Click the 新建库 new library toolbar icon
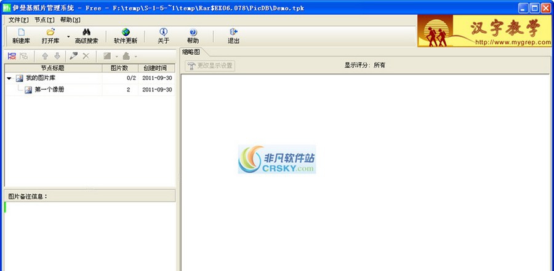 [x=21, y=32]
